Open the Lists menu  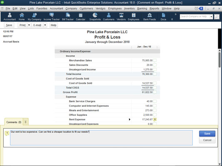pos(31,8)
